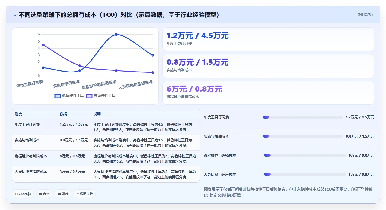Image resolution: width=386 pixels, height=210 pixels.
Task: Select the 进度 tag chip
Action: point(63,194)
